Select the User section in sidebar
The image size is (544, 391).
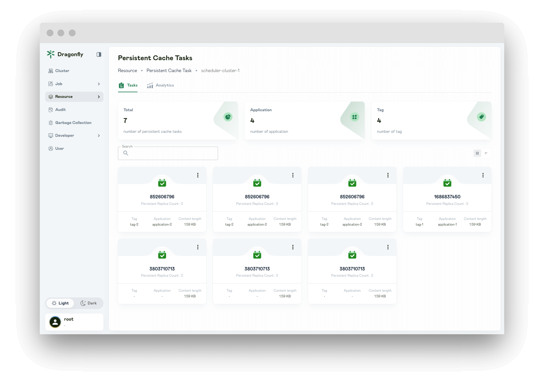pyautogui.click(x=60, y=148)
